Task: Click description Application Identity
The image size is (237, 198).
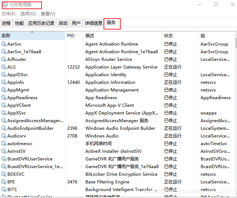Action: [x=106, y=75]
